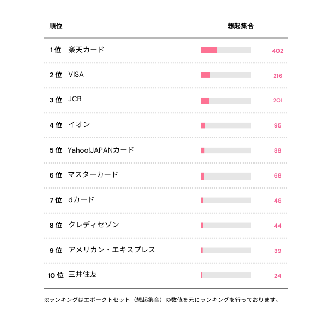Click the 402 score value

click(x=278, y=51)
